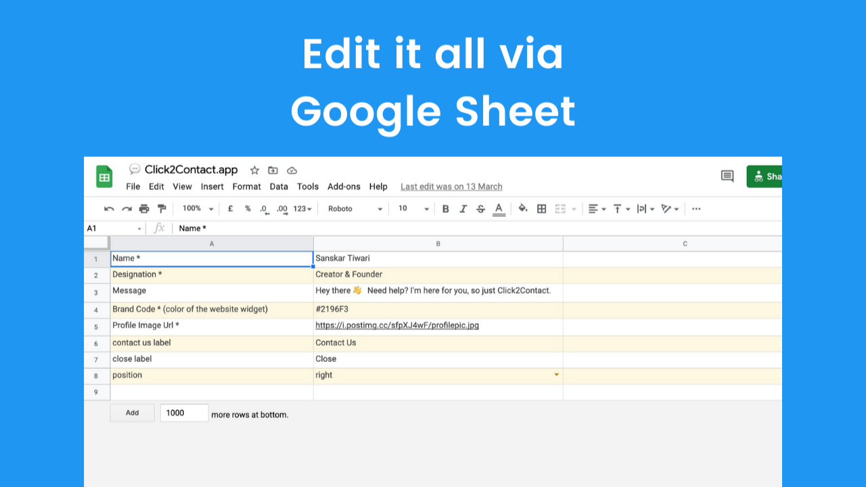Open the text rotation dropdown
The width and height of the screenshot is (866, 487).
click(x=670, y=209)
